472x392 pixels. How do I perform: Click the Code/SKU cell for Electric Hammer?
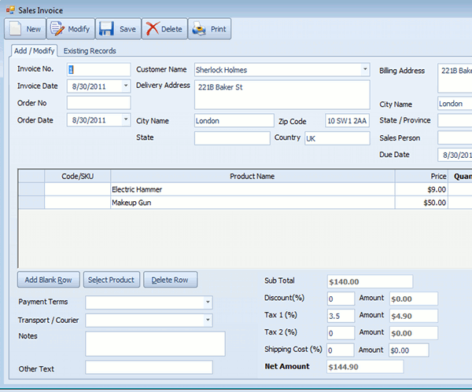[77, 189]
